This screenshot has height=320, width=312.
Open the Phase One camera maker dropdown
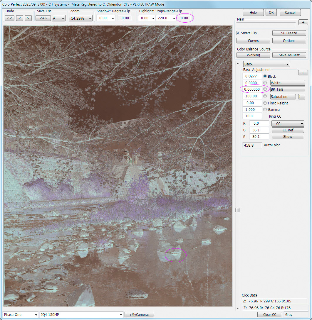(21, 315)
